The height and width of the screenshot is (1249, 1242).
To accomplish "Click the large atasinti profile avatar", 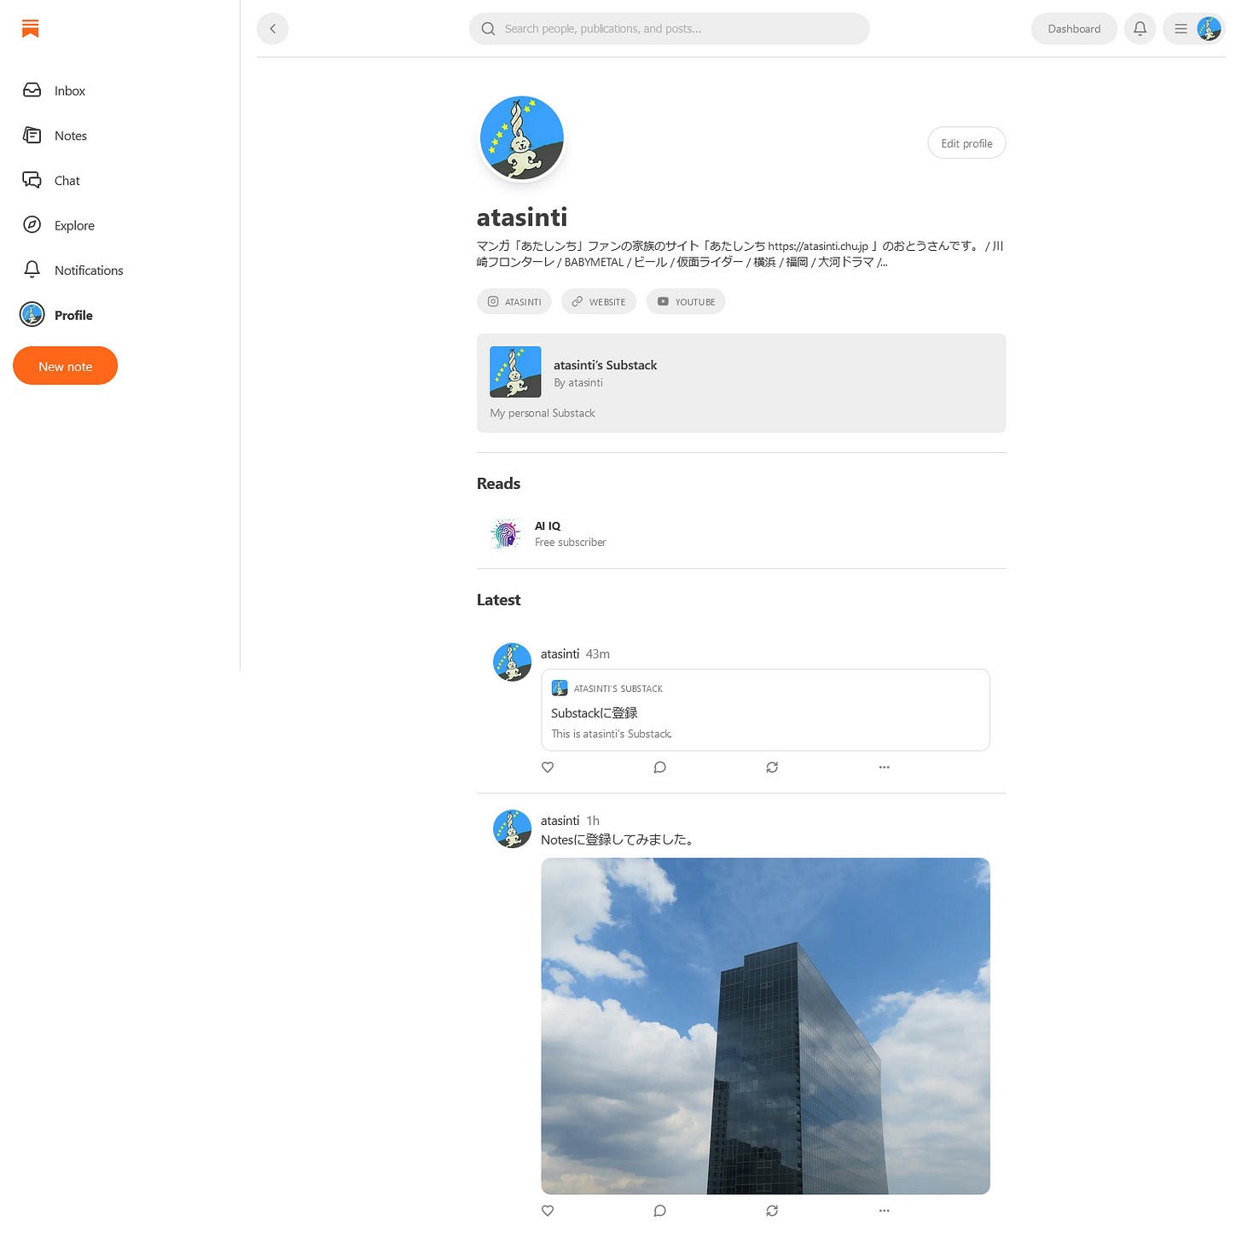I will [522, 137].
